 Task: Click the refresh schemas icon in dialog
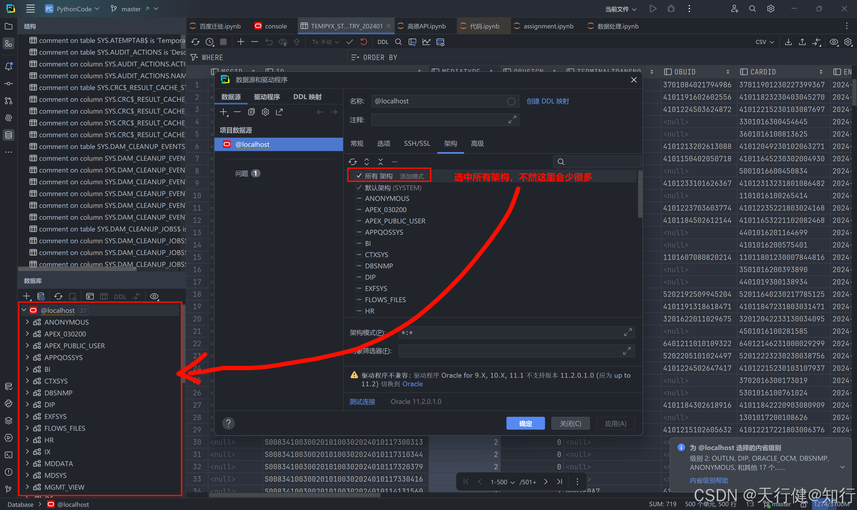click(352, 162)
